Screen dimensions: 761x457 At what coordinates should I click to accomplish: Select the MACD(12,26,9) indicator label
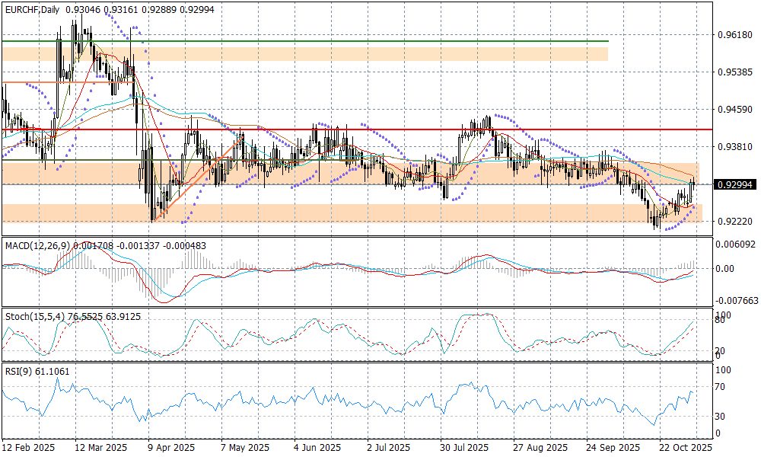coord(35,245)
